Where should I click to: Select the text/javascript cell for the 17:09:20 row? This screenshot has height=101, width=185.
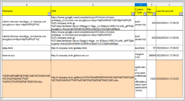(x=141, y=23)
